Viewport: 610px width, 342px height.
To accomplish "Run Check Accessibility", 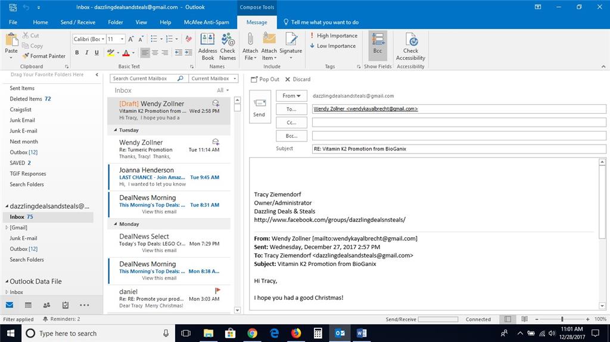I will [410, 46].
